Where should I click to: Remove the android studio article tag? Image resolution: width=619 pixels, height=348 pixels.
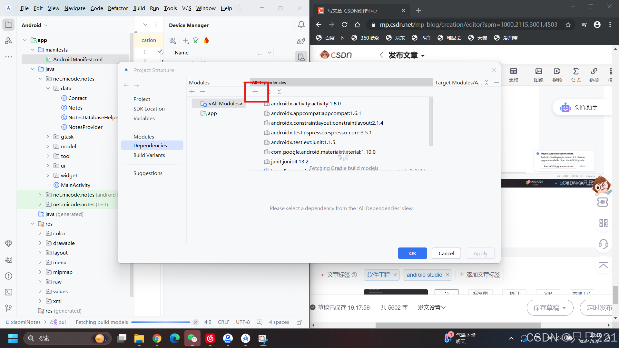pyautogui.click(x=447, y=275)
